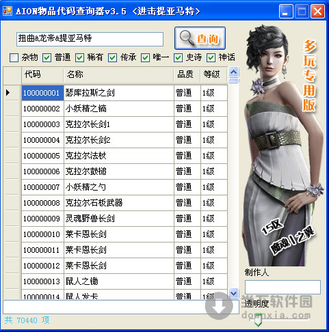Select code cell 100000001
329x332 pixels.
42,93
